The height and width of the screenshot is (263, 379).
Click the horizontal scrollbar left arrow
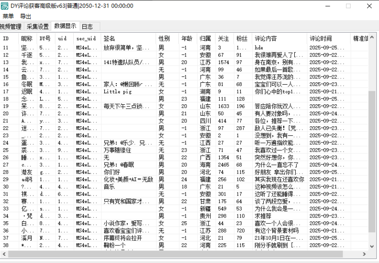tap(4, 254)
